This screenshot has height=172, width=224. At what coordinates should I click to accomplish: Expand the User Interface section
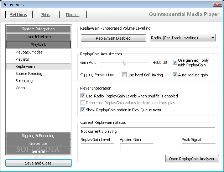(38, 37)
